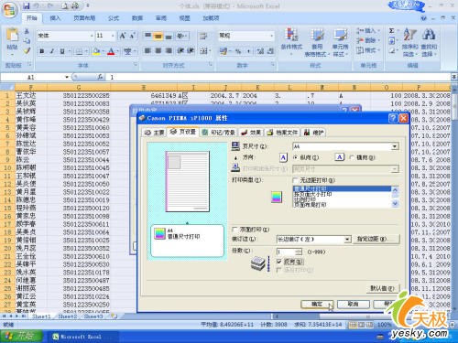458x343 pixels.
Task: Open the font name dropdown in ribbon
Action: [92, 36]
